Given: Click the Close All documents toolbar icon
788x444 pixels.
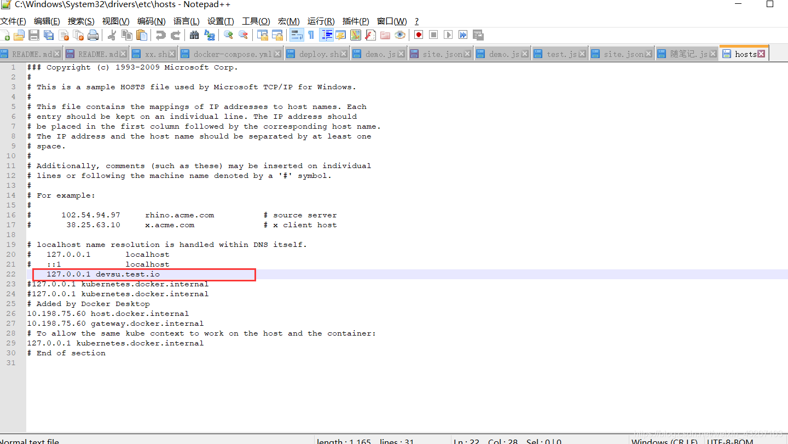Looking at the screenshot, I should click(78, 35).
